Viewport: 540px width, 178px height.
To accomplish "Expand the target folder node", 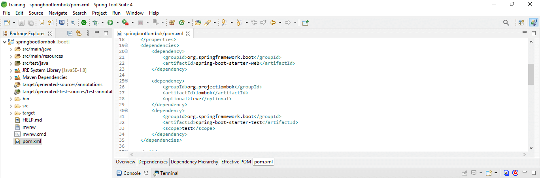I will point(11,113).
